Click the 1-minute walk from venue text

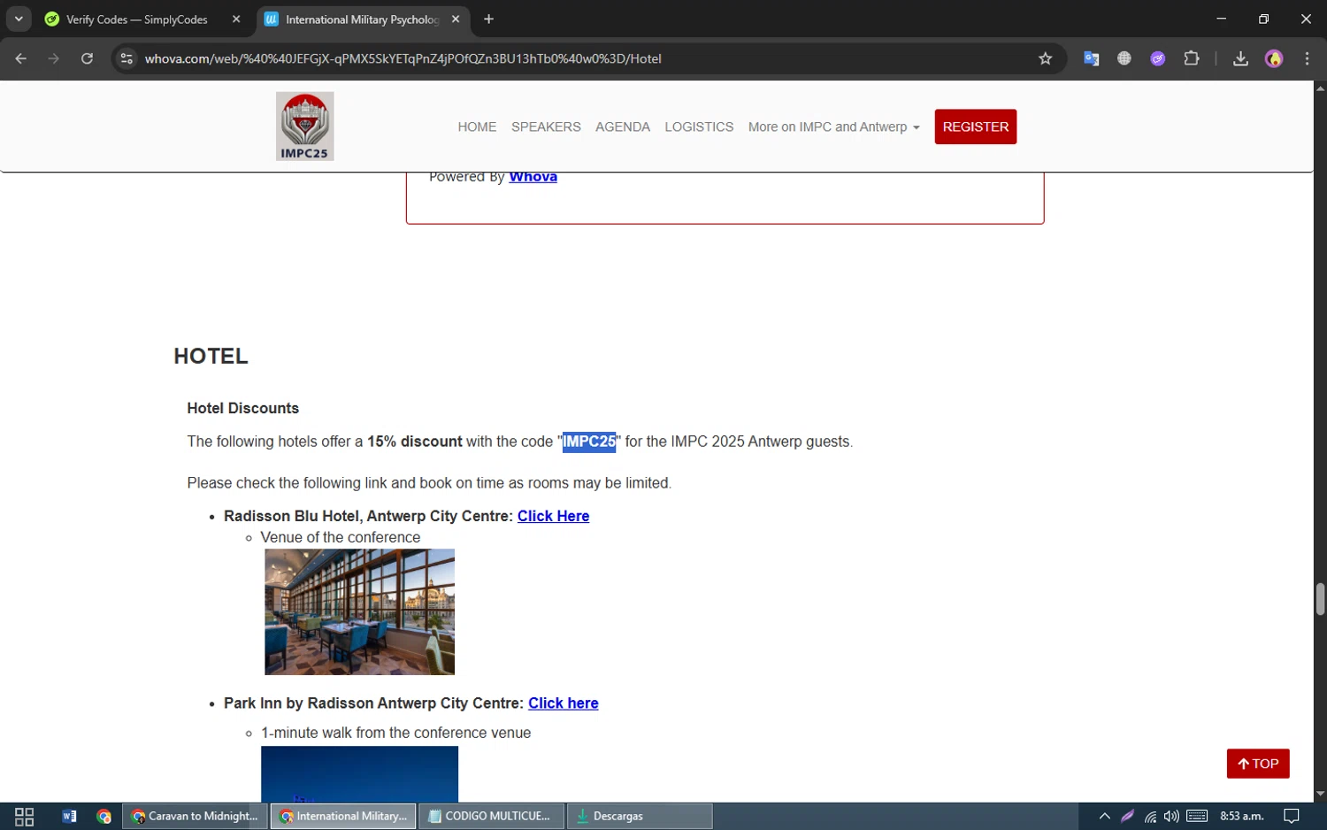coord(395,733)
